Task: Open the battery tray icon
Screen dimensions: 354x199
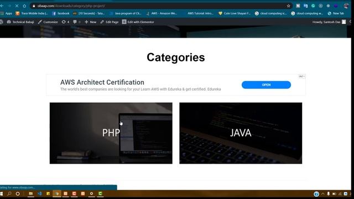Action: point(334,194)
